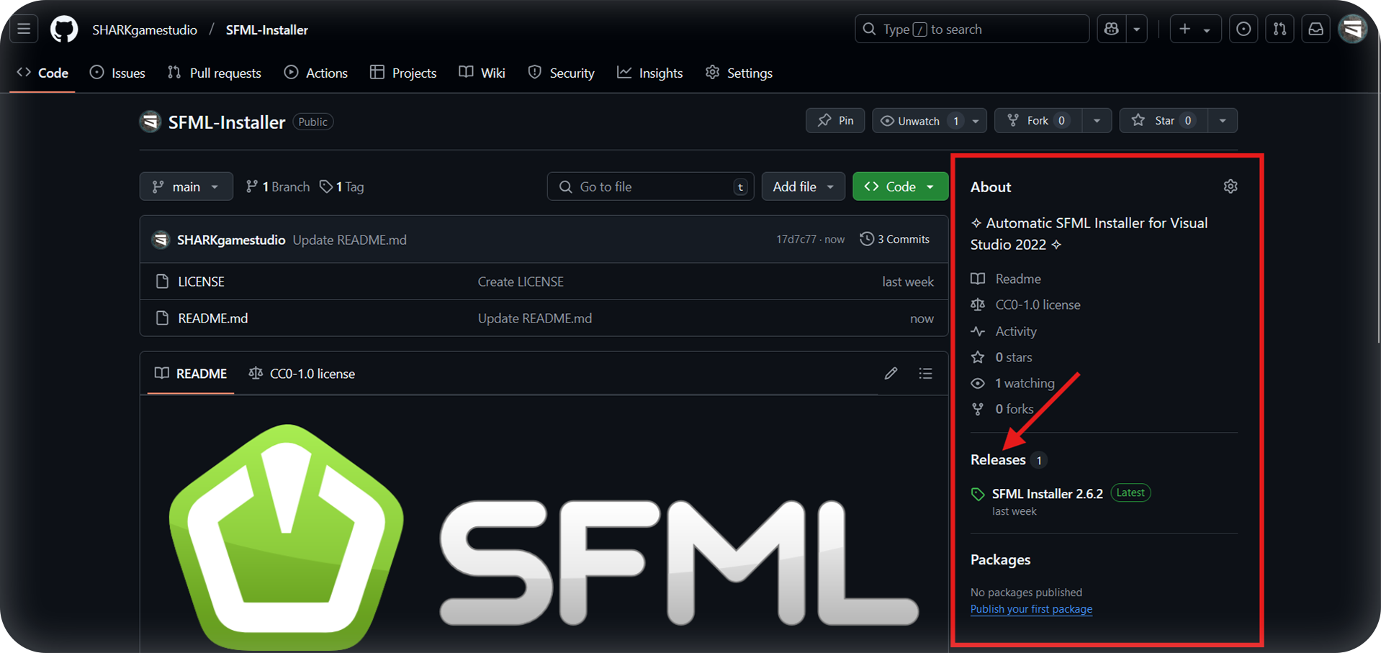Open the SFML Installer 2.6.2 release
The width and height of the screenshot is (1381, 653).
tap(1047, 494)
